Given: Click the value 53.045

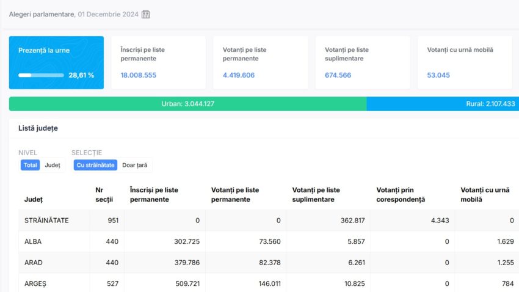Looking at the screenshot, I should (438, 75).
